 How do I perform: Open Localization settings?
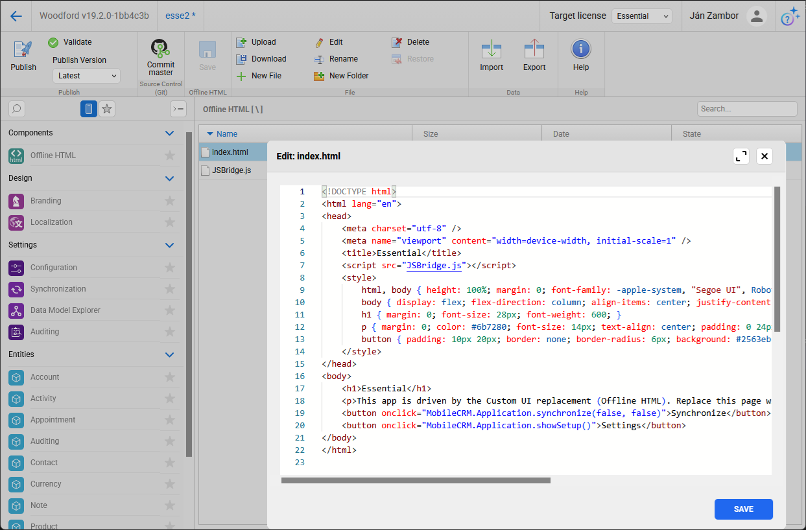pos(52,222)
